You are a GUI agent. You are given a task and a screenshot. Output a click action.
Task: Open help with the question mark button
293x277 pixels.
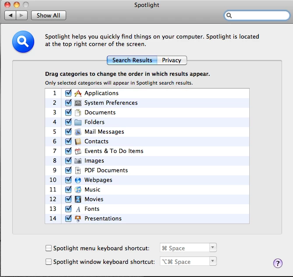(x=278, y=263)
